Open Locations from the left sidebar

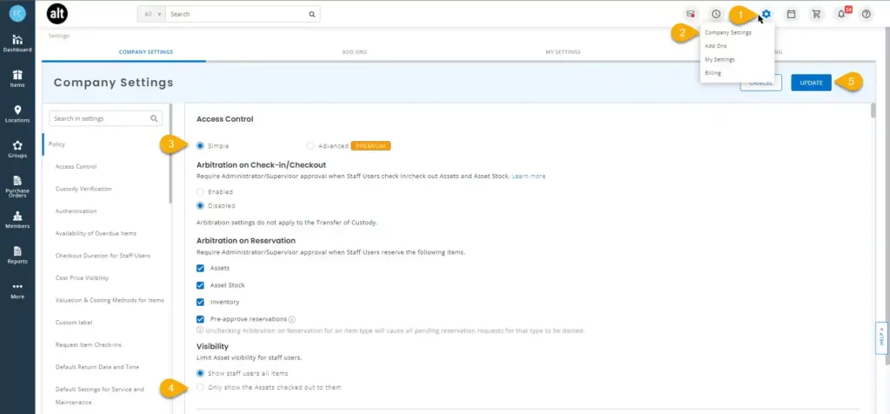(17, 113)
